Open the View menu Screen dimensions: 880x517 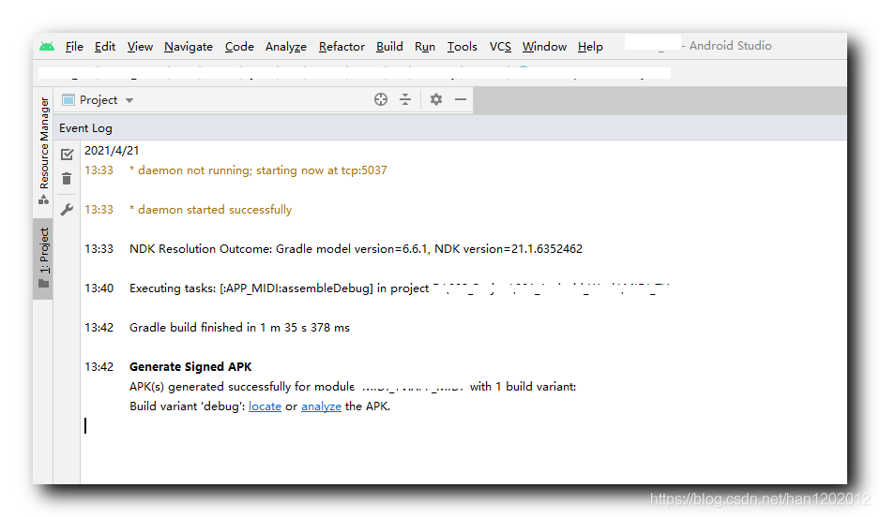[x=140, y=47]
